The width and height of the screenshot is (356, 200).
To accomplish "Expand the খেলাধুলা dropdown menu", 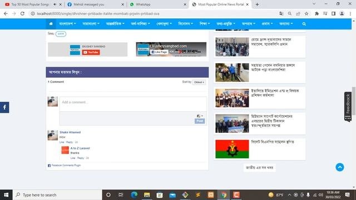I will click(x=164, y=24).
